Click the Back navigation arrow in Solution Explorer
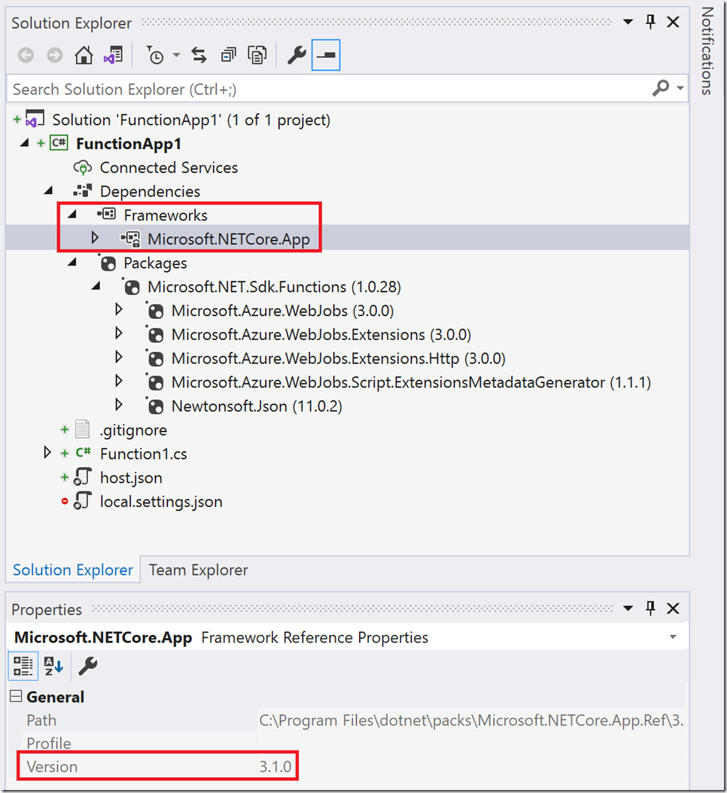Viewport: 727px width, 793px height. (26, 55)
